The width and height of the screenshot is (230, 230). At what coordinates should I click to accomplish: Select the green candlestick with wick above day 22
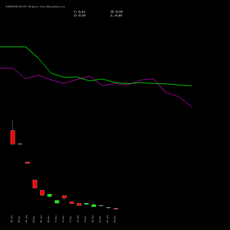pos(94,206)
